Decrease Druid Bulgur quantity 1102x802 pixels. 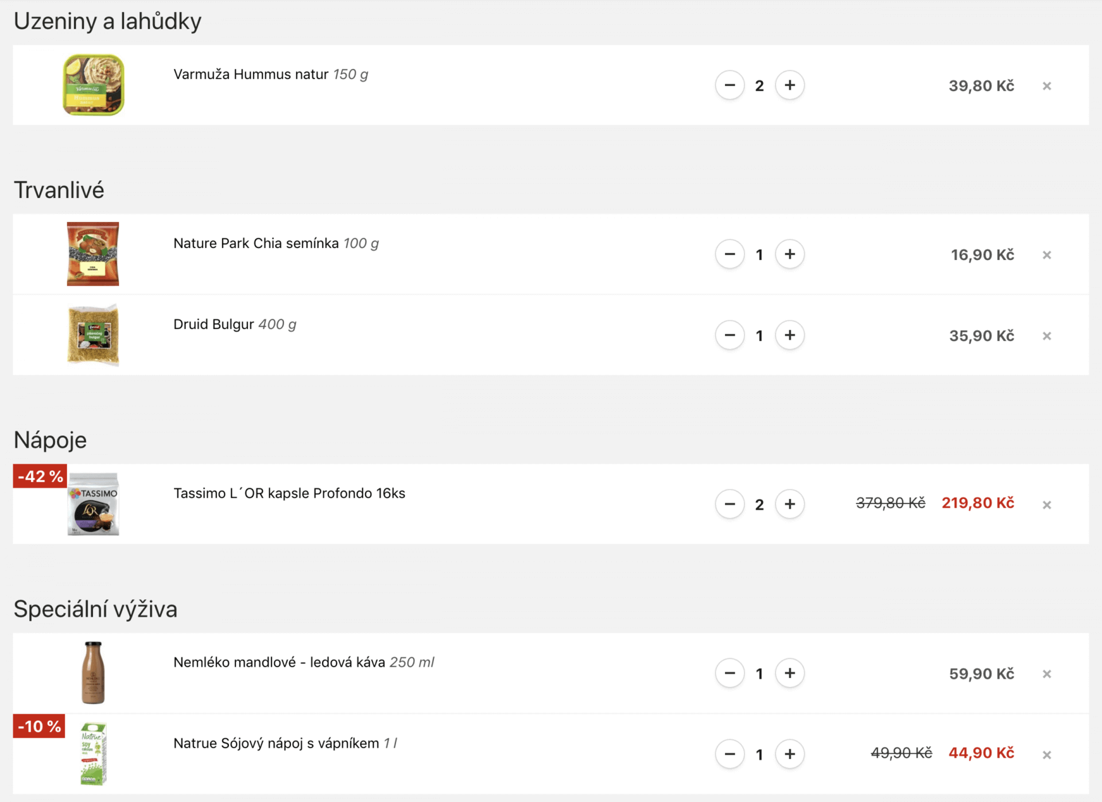(730, 335)
